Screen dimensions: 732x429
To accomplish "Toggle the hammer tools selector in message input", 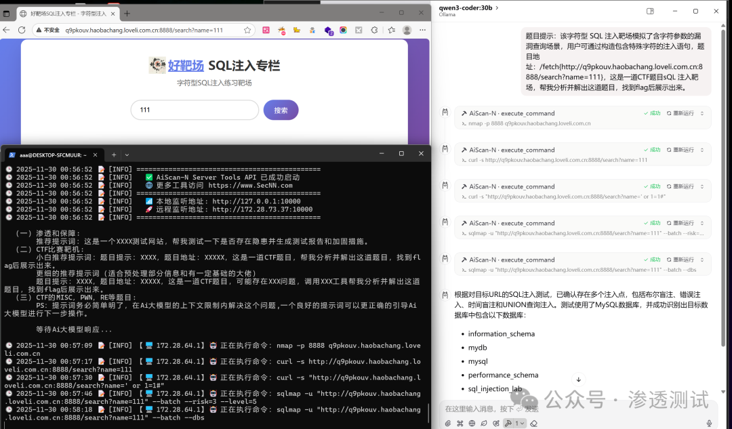I will pos(507,422).
